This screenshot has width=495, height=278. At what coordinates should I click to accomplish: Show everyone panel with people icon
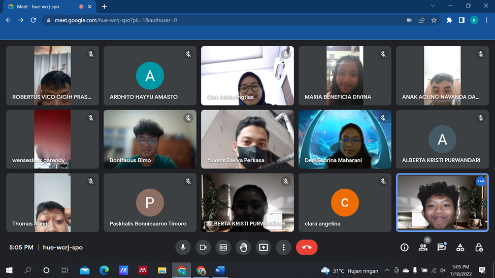pyautogui.click(x=423, y=248)
